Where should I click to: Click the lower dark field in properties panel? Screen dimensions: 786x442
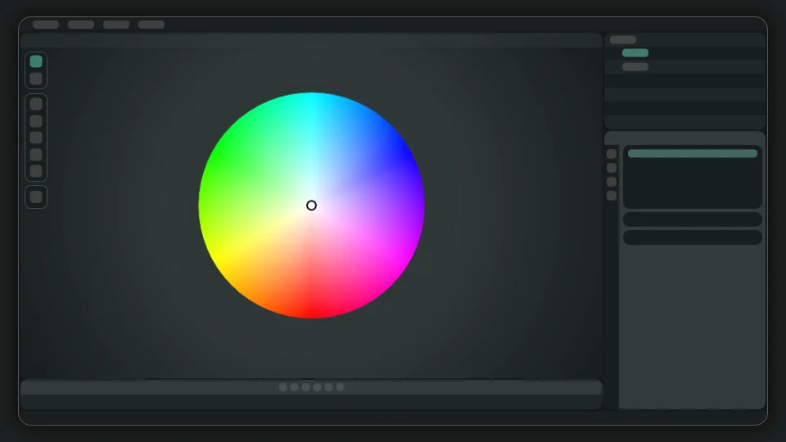[x=693, y=237]
